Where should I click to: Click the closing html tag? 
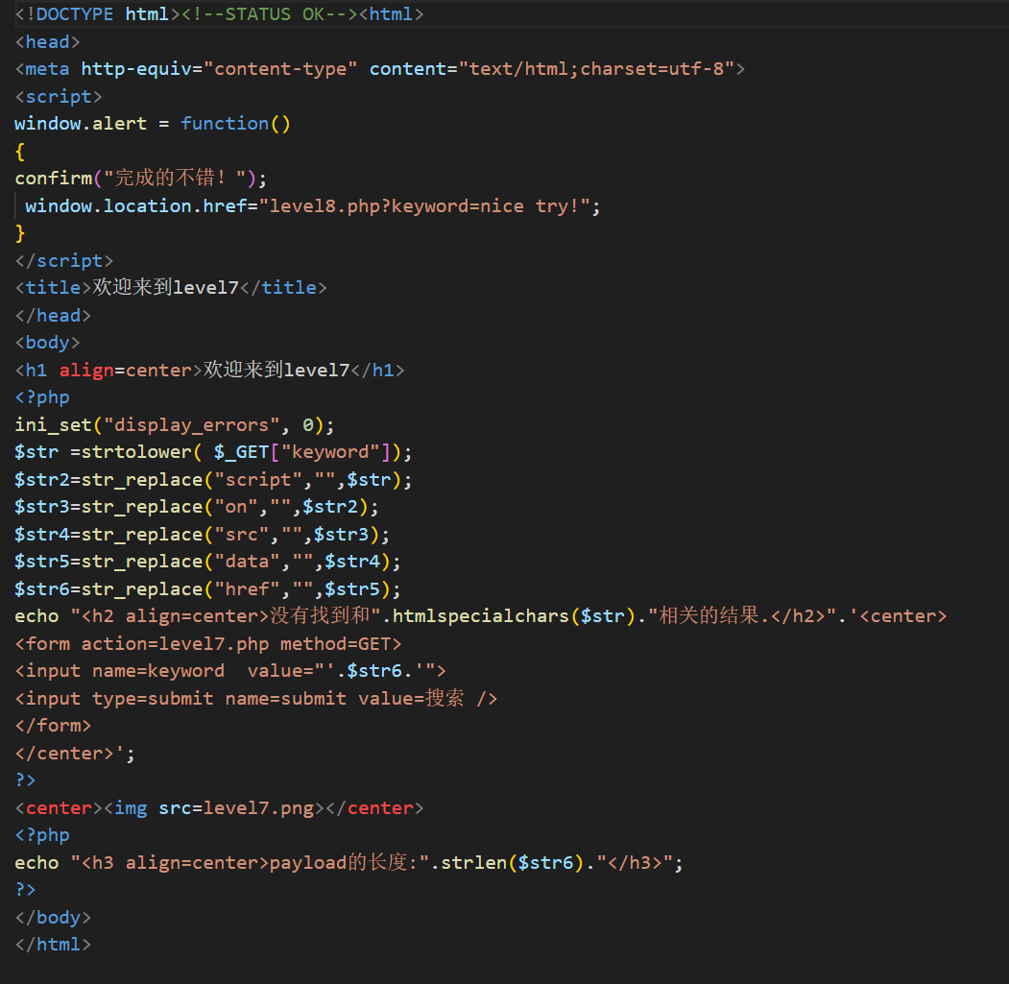[54, 944]
